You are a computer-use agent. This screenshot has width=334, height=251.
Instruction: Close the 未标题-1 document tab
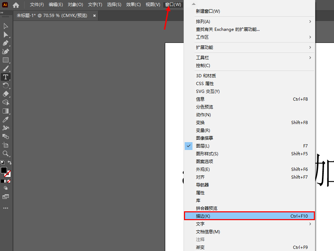click(x=94, y=16)
